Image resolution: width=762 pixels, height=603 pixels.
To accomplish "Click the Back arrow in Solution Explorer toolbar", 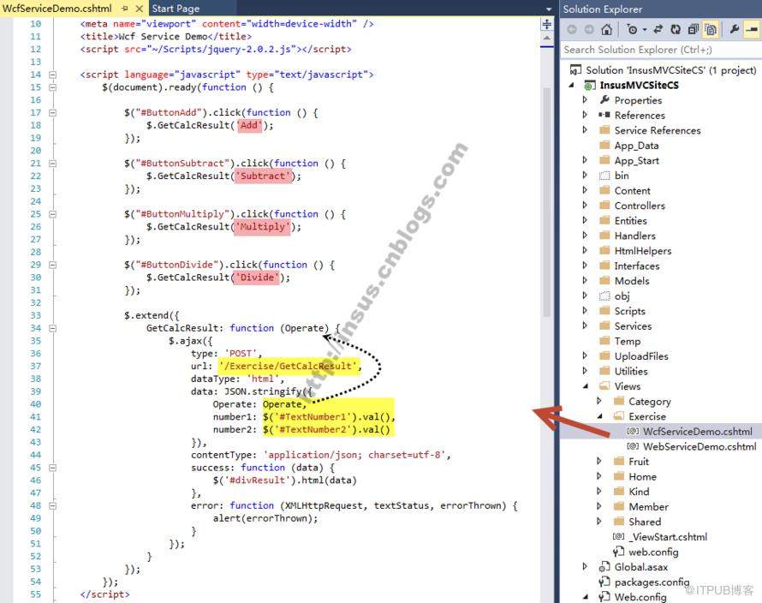I will [x=572, y=30].
